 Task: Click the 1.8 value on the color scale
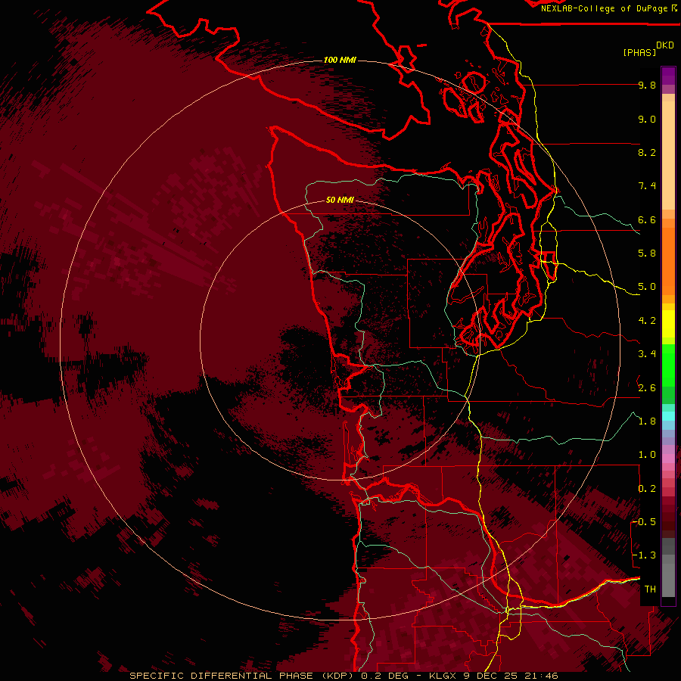point(647,421)
